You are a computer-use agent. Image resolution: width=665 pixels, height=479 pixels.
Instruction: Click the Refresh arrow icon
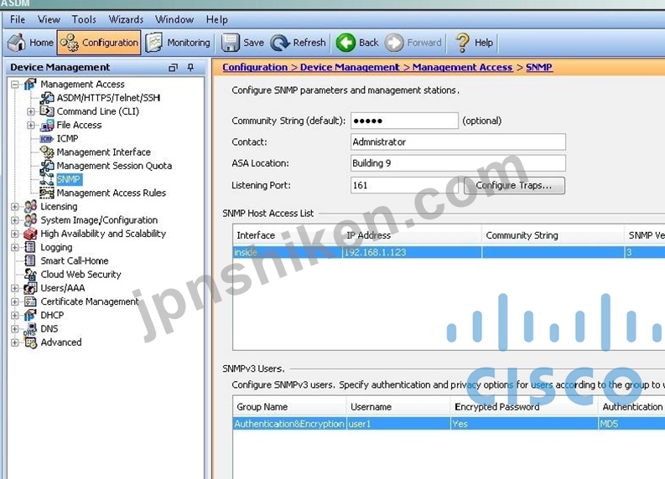click(x=280, y=43)
